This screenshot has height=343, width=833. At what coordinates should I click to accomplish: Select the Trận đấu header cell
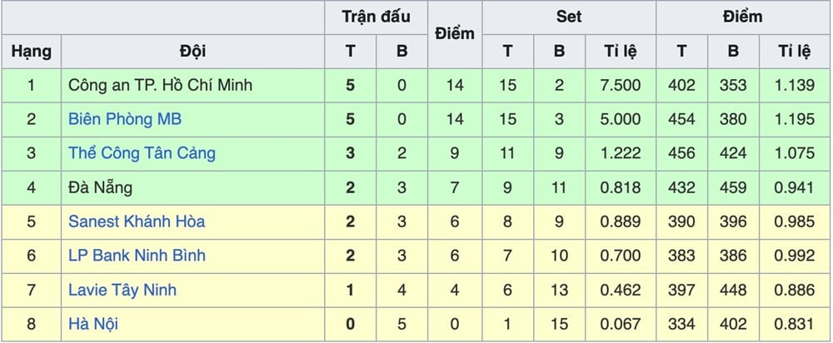coord(376,17)
